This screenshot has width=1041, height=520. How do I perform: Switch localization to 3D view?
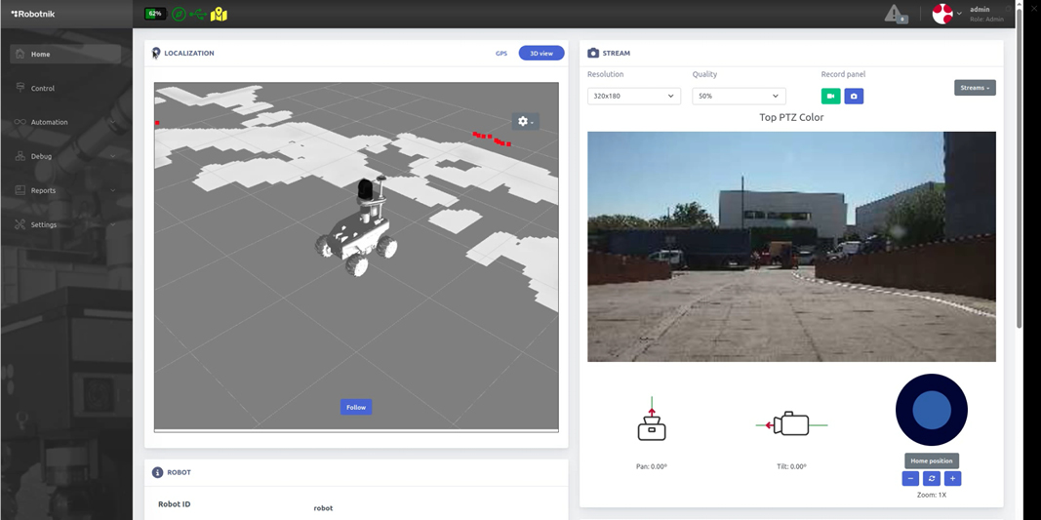point(541,54)
